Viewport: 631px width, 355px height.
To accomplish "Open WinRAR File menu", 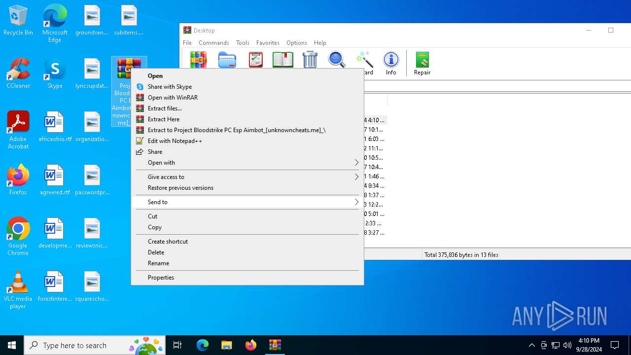I will (187, 43).
